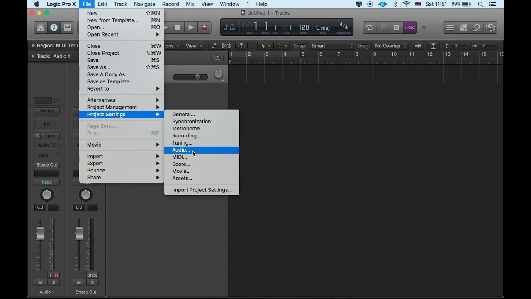Image resolution: width=531 pixels, height=299 pixels.
Task: Click the Cmaj key display
Action: pos(323,28)
